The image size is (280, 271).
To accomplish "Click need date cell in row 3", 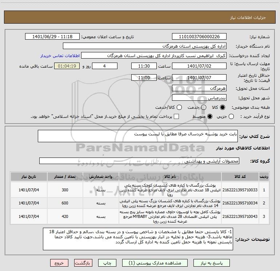I will pyautogui.click(x=29, y=216).
